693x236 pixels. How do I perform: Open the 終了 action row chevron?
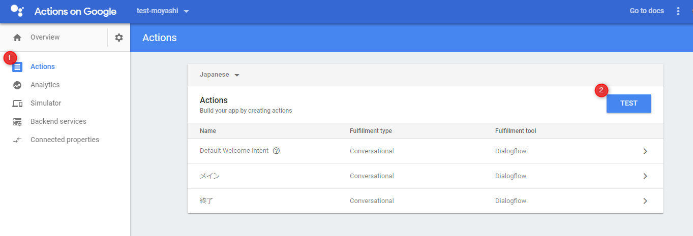tap(645, 201)
